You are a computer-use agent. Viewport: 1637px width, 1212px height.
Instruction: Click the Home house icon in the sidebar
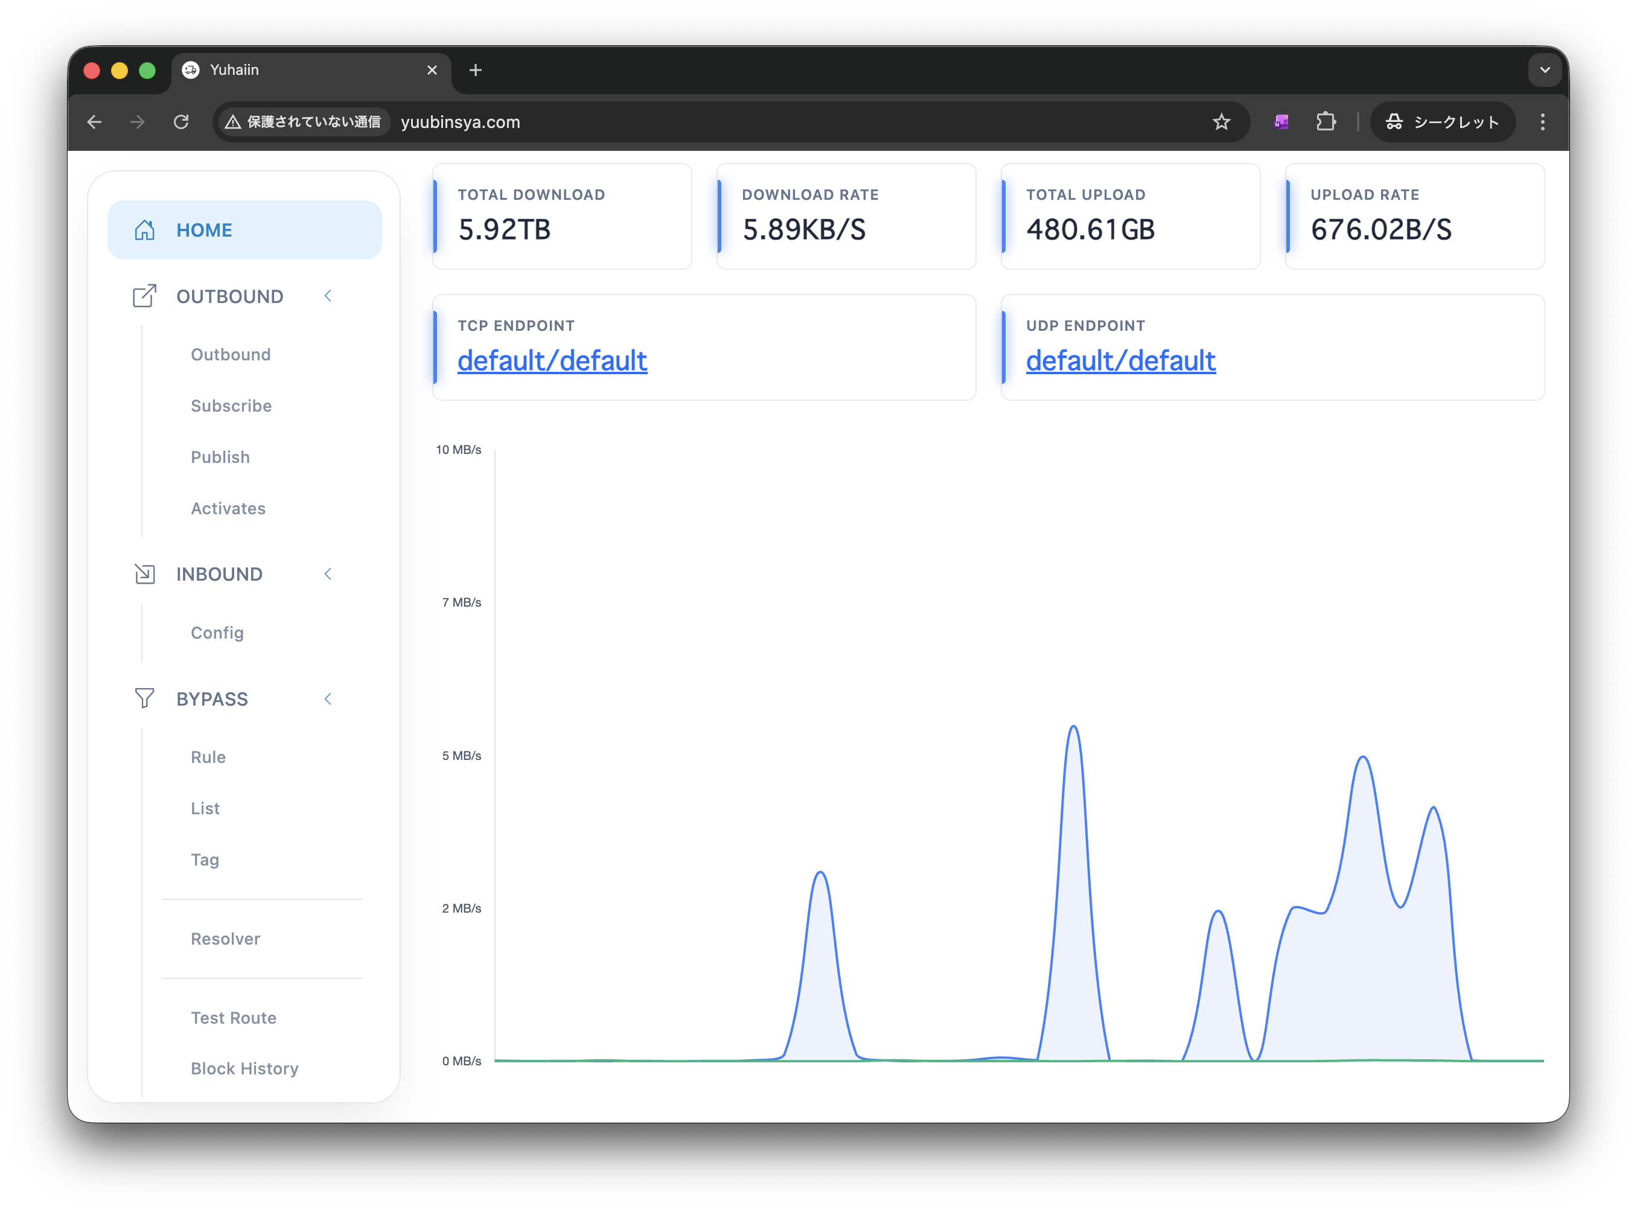point(144,229)
